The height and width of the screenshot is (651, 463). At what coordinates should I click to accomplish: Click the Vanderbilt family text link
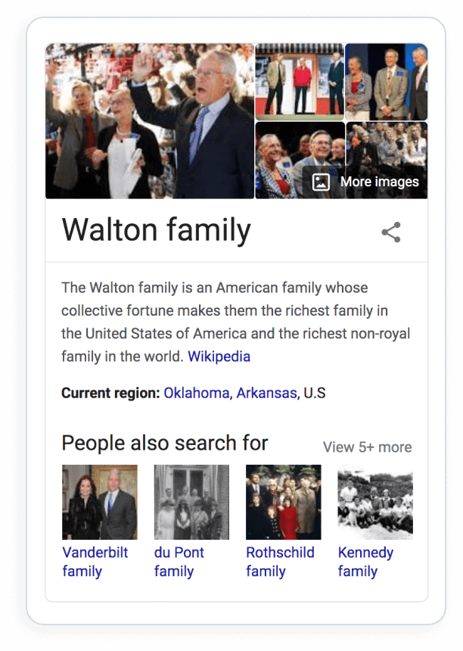[x=95, y=562]
